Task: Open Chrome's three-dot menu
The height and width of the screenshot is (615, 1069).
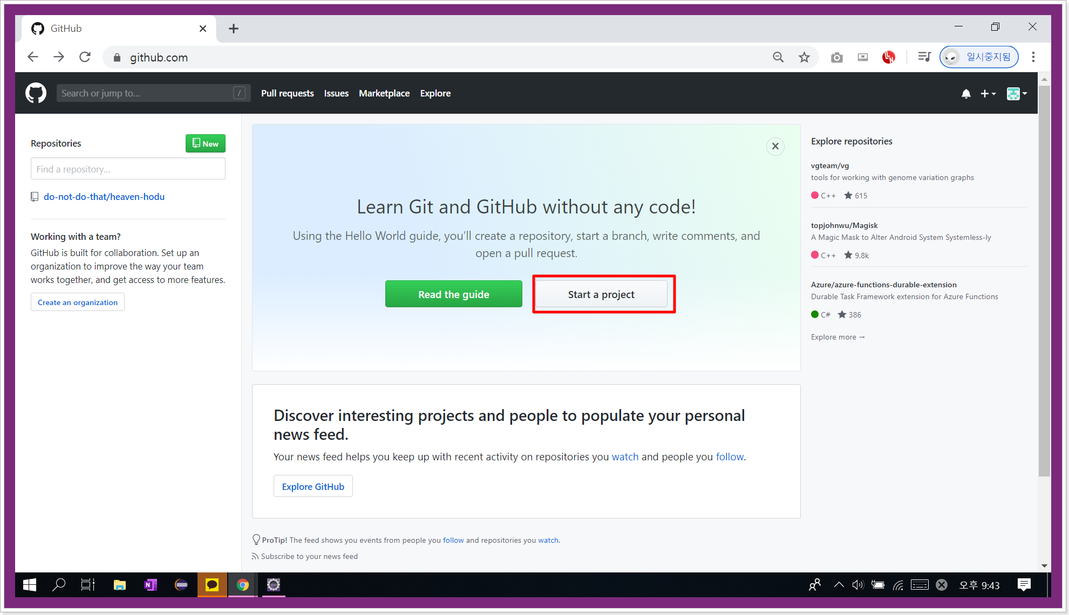Action: click(1033, 57)
